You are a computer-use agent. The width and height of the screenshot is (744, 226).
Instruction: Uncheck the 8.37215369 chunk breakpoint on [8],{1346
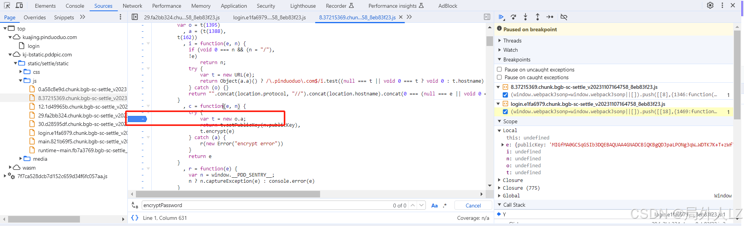[505, 95]
